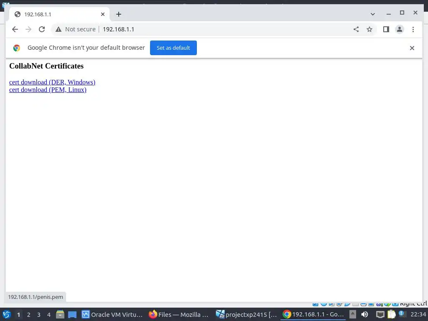
Task: Open the file manager taskbar launcher
Action: 60,314
